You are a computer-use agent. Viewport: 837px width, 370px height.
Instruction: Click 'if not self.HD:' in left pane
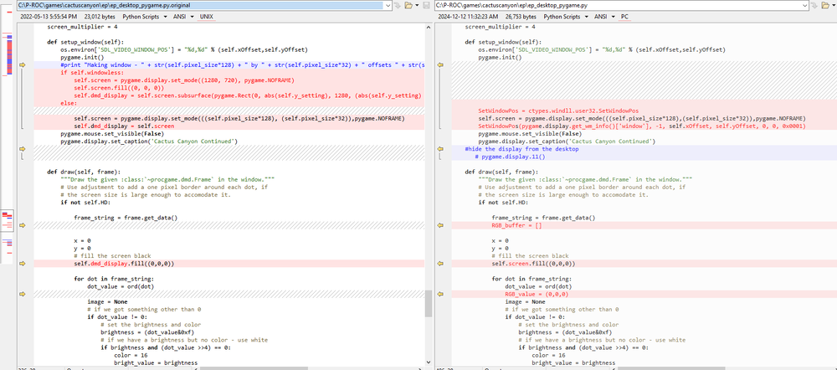85,203
